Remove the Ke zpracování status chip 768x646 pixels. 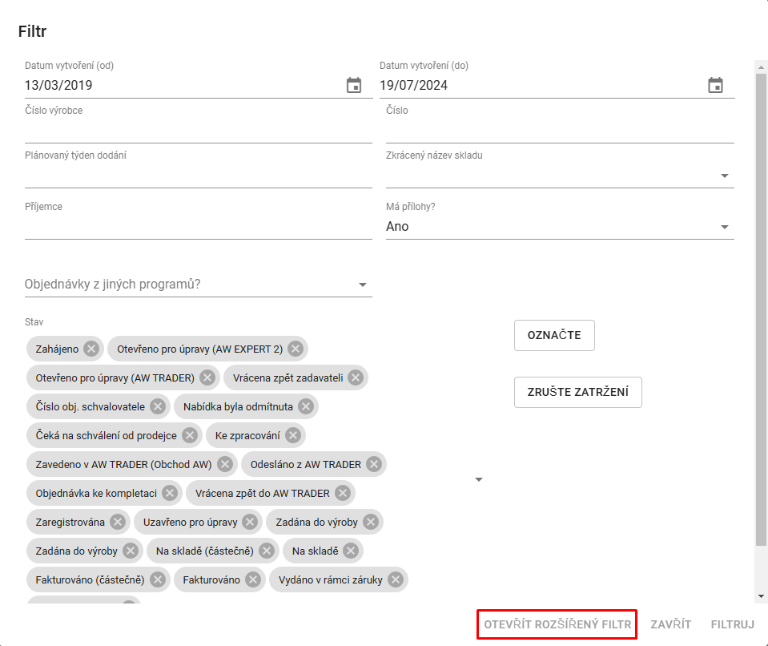click(293, 435)
